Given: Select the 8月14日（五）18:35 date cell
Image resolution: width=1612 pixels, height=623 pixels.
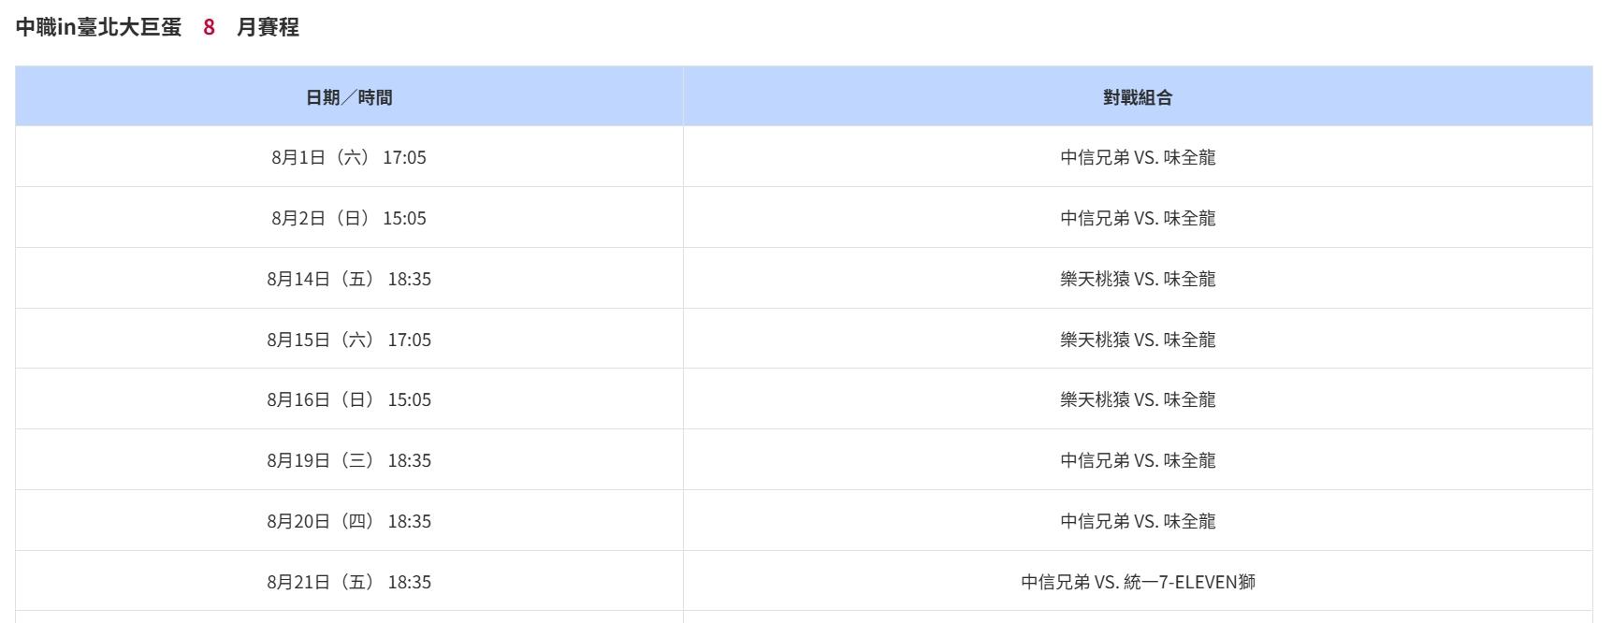Looking at the screenshot, I should tap(349, 279).
